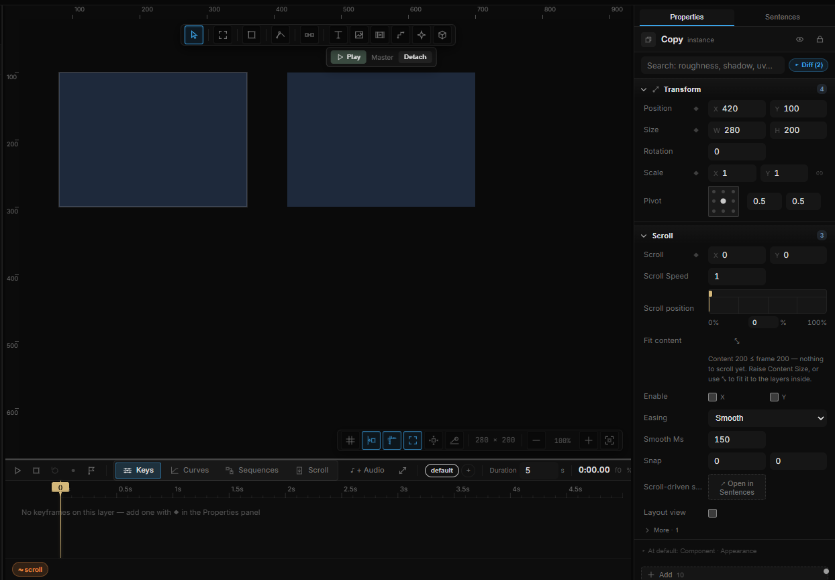Screen dimensions: 835x580
Task: Click the timeline stop button
Action: 36,471
